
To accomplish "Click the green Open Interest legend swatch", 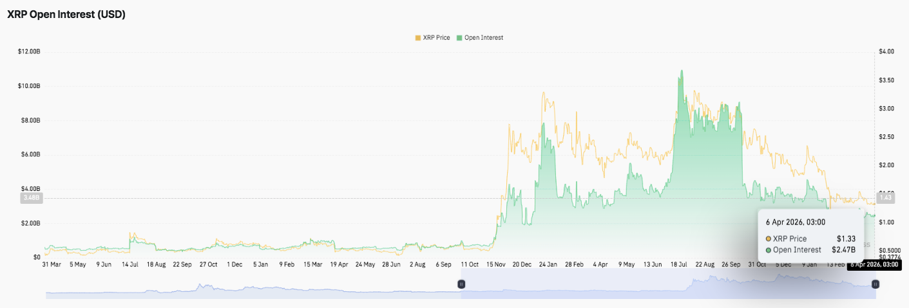I will click(x=459, y=38).
